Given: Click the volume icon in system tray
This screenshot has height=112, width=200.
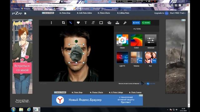Looking at the screenshot, I should click(177, 110).
